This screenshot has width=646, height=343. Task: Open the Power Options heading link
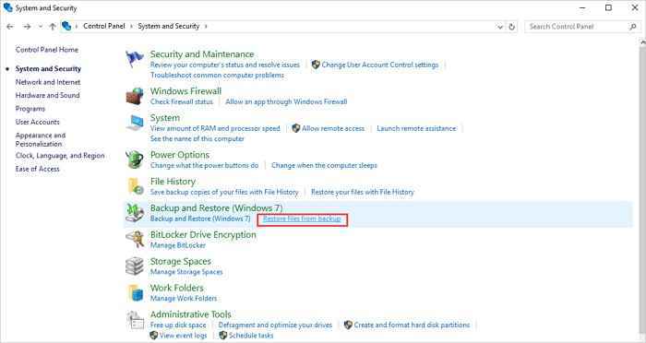(180, 155)
